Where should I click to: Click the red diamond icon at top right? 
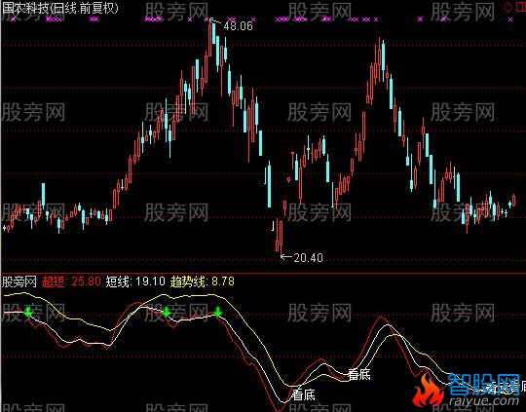(x=508, y=8)
